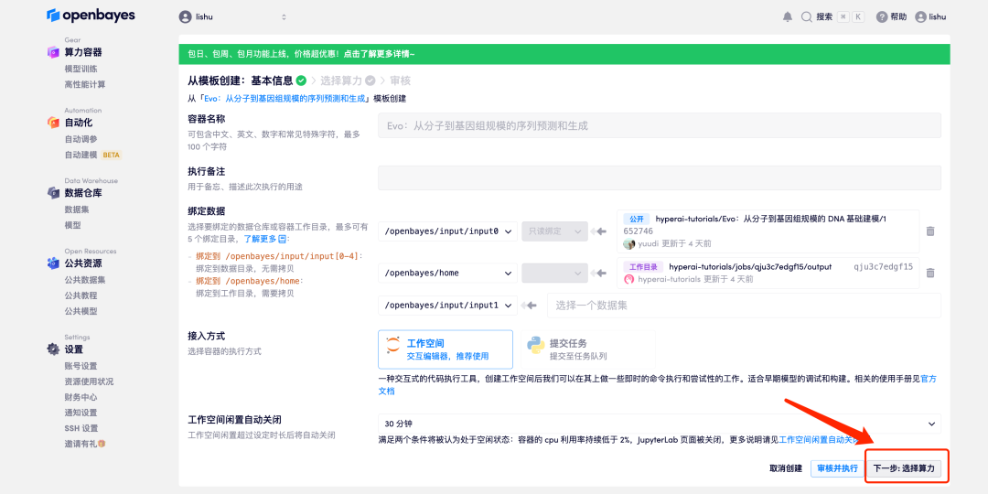Remove the /openbayes/home binding via trash icon
Image resolution: width=988 pixels, height=494 pixels.
[x=930, y=273]
